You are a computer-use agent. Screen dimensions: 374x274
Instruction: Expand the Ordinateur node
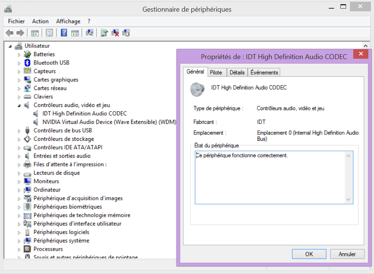coord(19,190)
